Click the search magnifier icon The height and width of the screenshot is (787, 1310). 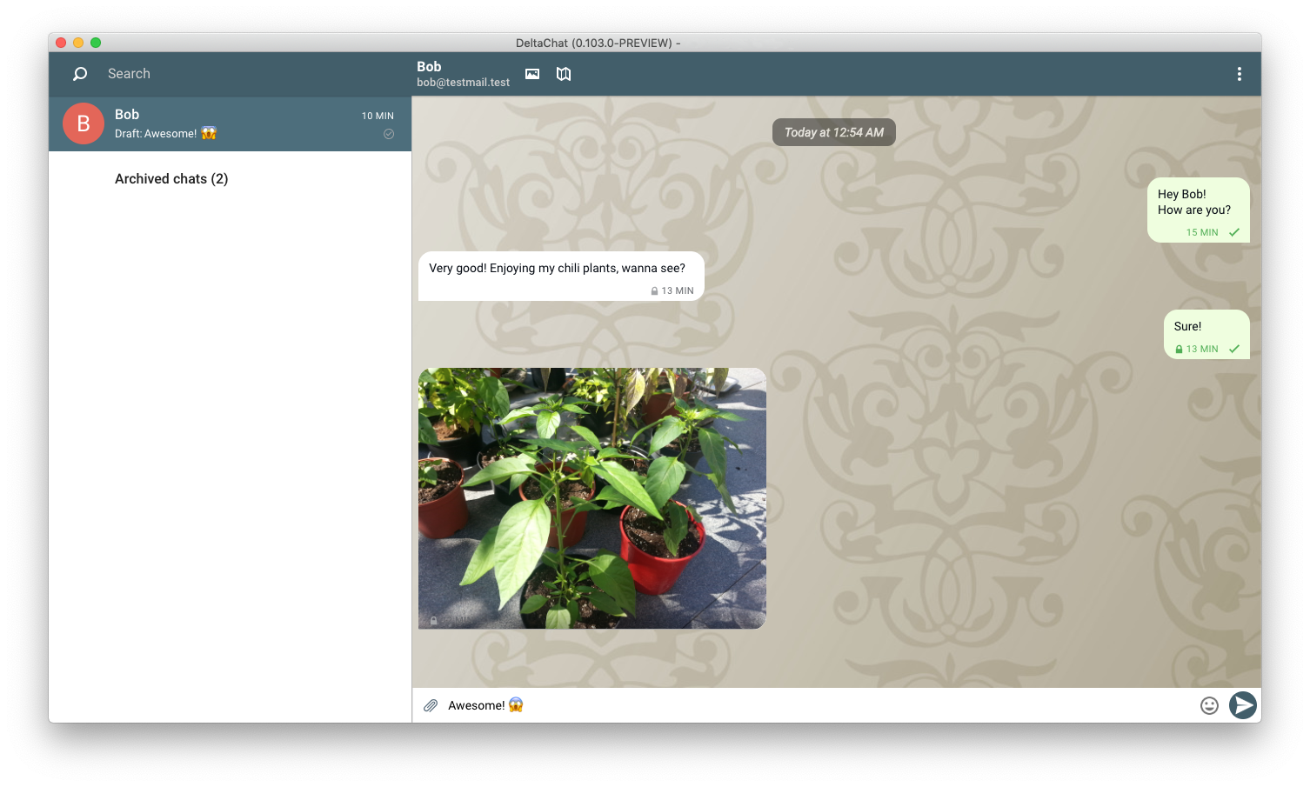tap(80, 74)
